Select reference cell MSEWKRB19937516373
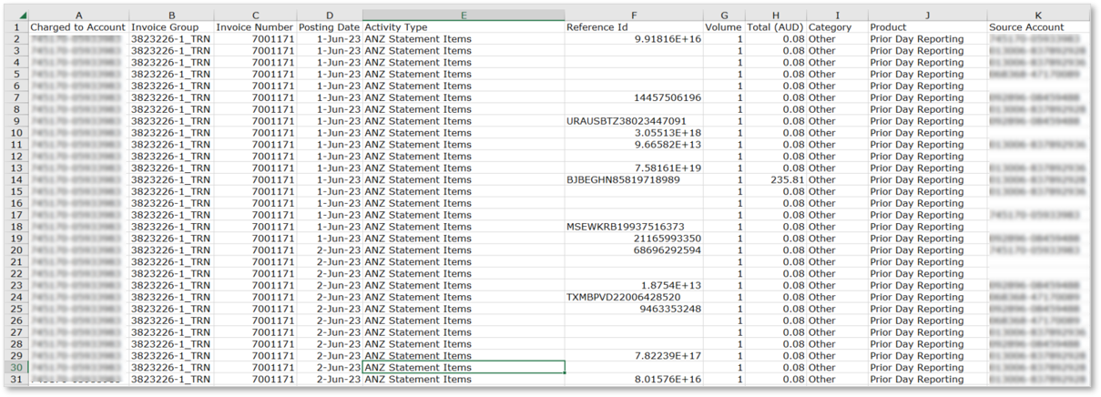This screenshot has height=397, width=1101. click(x=634, y=227)
